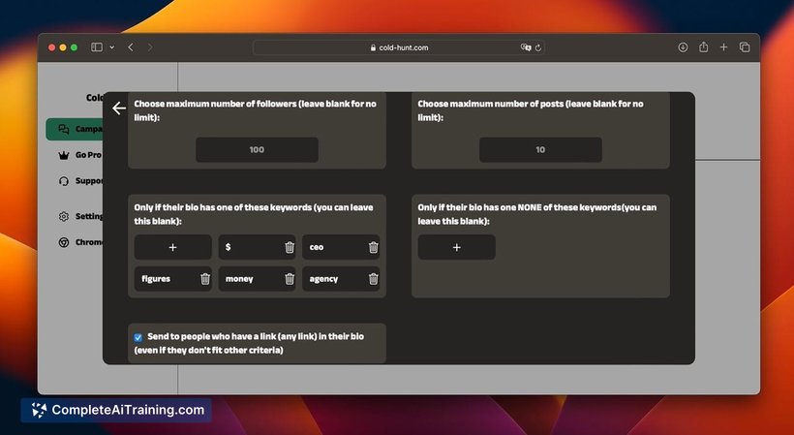Add a new required bio keyword
The height and width of the screenshot is (435, 794).
(172, 247)
